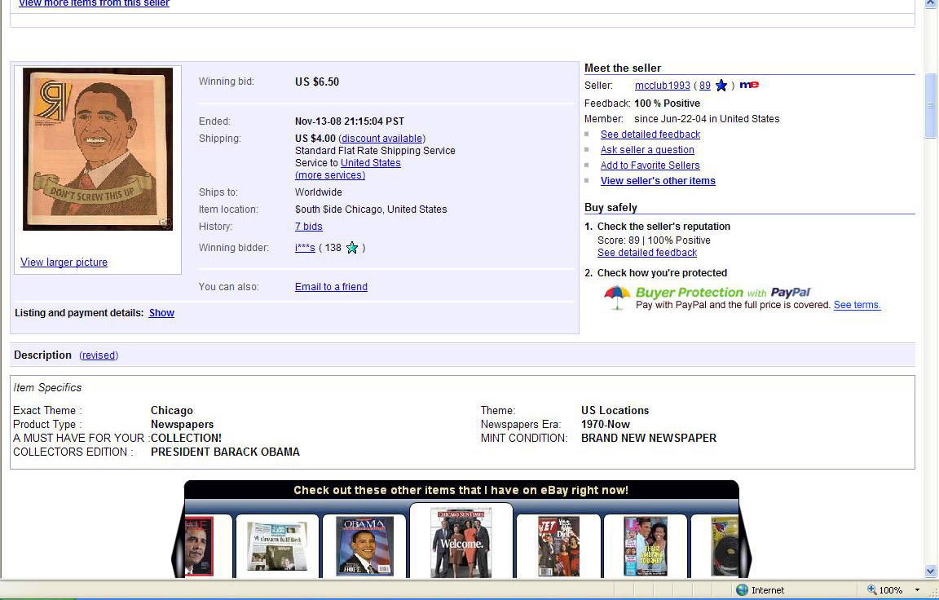939x600 pixels.
Task: View bid history via "7 bids" link
Action: click(308, 227)
